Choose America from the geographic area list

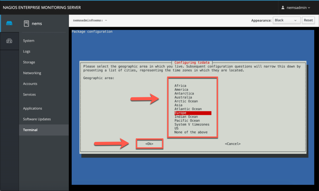[181, 90]
